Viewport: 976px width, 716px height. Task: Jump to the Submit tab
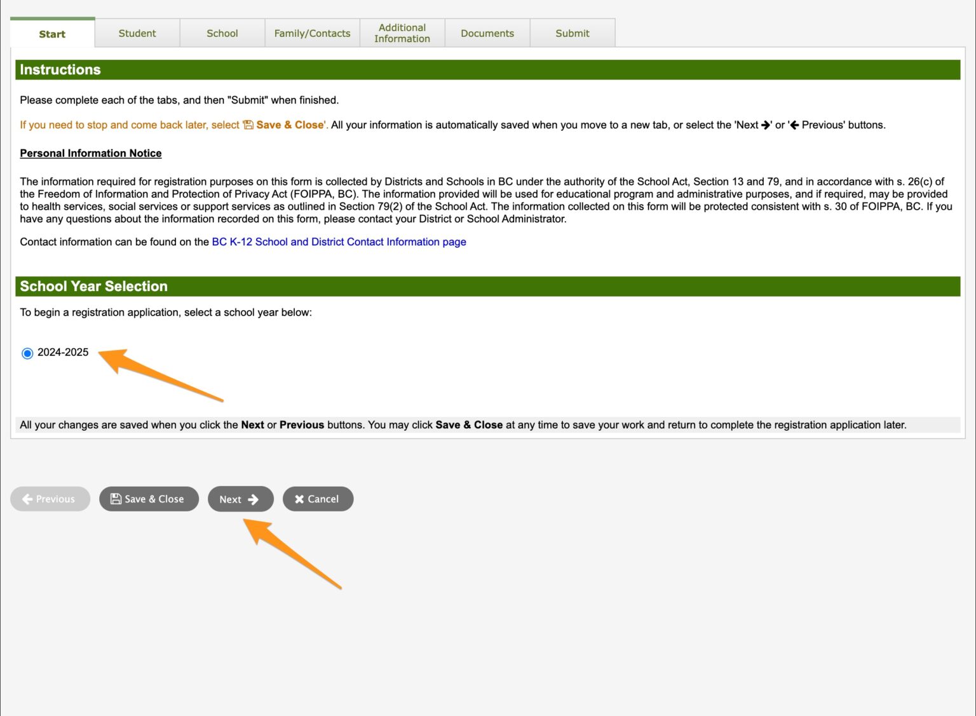pyautogui.click(x=573, y=34)
